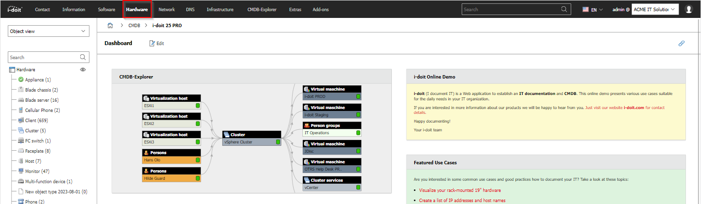Click the New object type document icon
Screen dimensions: 701x204
point(21,192)
